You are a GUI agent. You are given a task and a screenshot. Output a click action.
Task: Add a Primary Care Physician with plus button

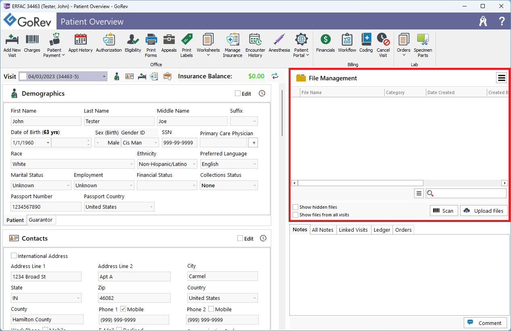tap(253, 142)
